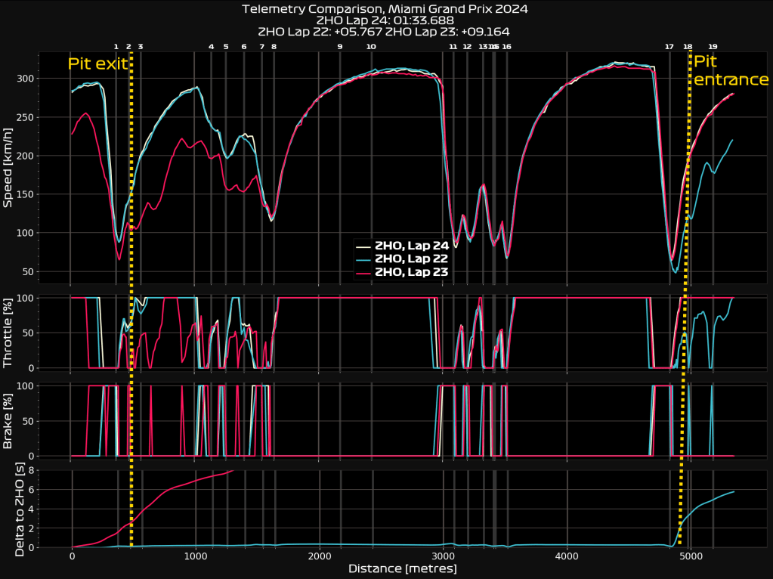The image size is (773, 579).
Task: Click the Telemetry Comparison chart title
Action: [385, 9]
